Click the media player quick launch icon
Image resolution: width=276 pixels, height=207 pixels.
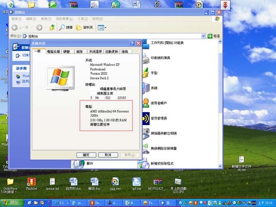(42, 203)
